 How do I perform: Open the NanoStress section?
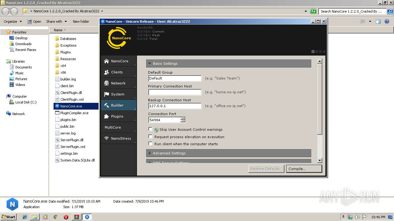click(119, 138)
